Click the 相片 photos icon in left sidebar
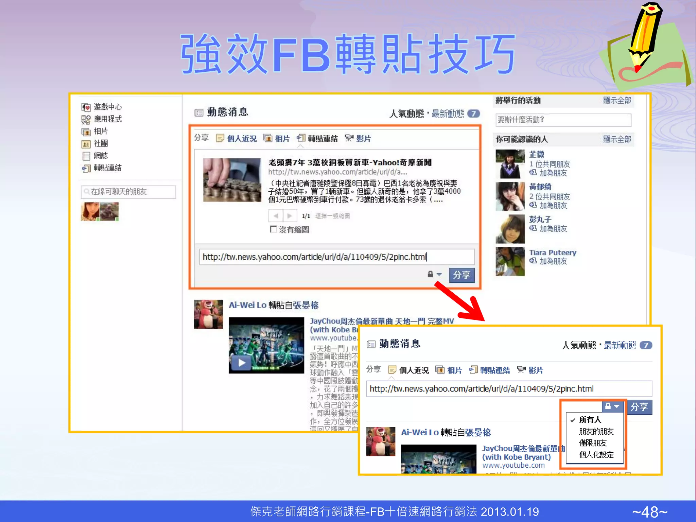The height and width of the screenshot is (522, 696). (86, 132)
